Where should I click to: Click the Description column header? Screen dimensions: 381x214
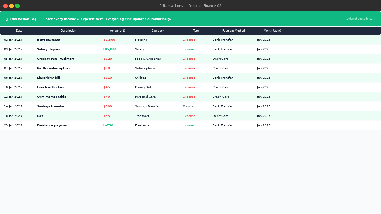coord(68,31)
